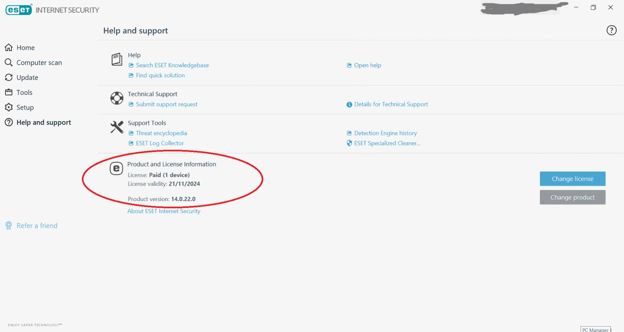The width and height of the screenshot is (624, 332).
Task: Click the Refer a friend link
Action: tap(37, 226)
